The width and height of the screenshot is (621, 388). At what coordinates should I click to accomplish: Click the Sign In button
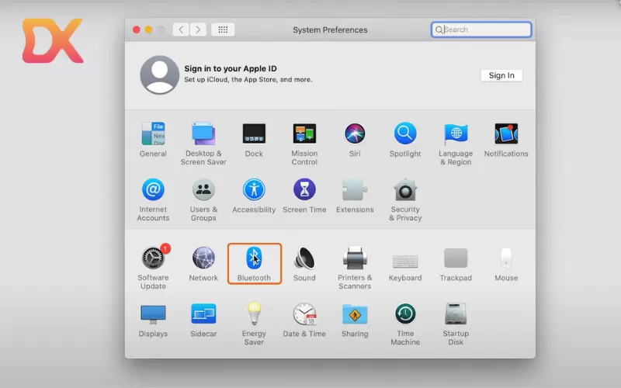501,75
